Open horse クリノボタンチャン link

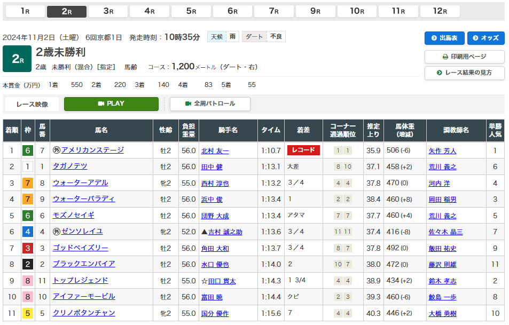click(x=84, y=313)
